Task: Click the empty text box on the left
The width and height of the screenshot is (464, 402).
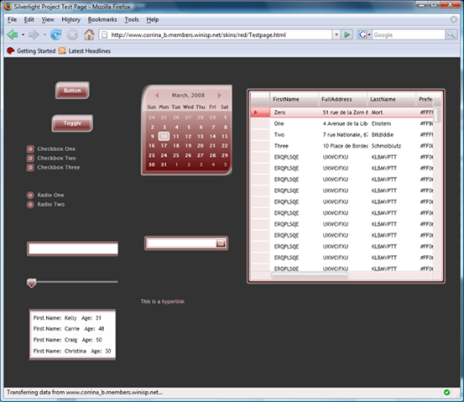Action: tap(72, 248)
